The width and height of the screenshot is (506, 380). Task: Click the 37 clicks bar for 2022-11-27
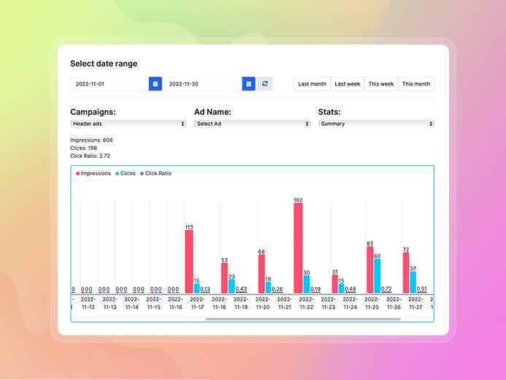(413, 282)
